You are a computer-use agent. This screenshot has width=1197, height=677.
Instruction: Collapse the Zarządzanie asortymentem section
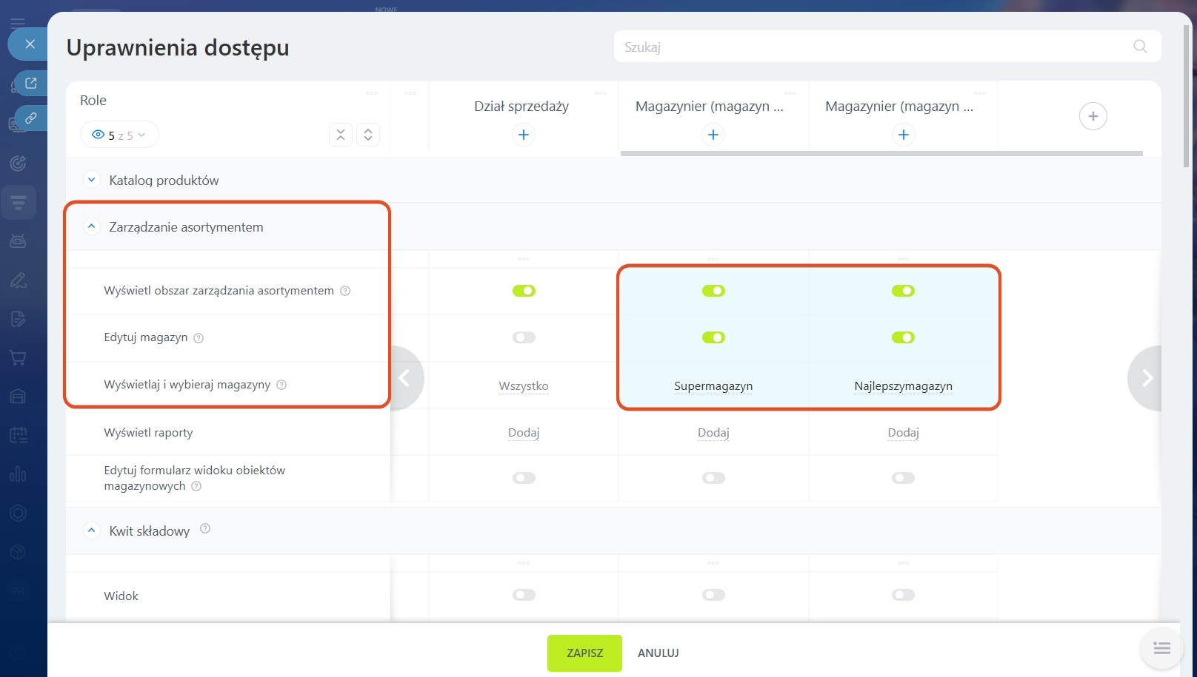point(92,226)
